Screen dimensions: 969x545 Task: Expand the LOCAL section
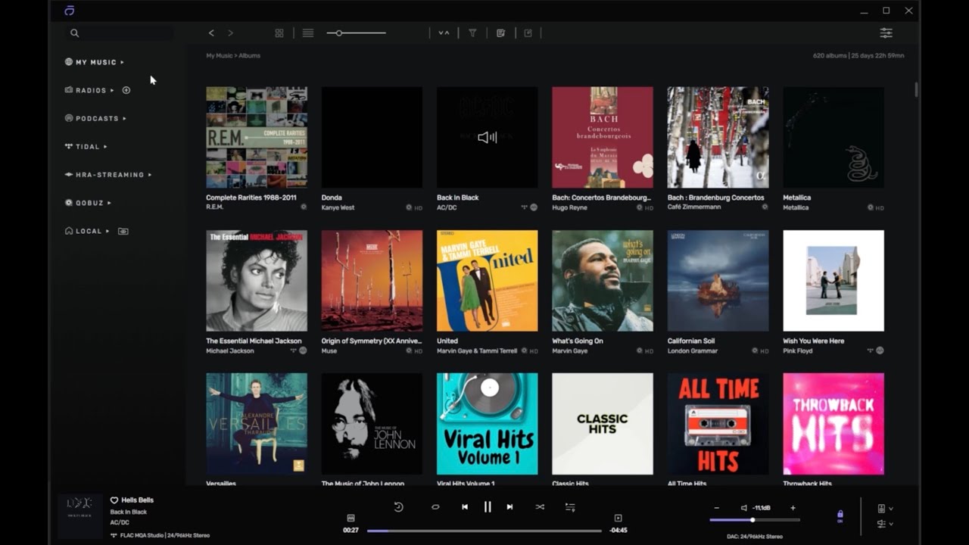pos(87,231)
